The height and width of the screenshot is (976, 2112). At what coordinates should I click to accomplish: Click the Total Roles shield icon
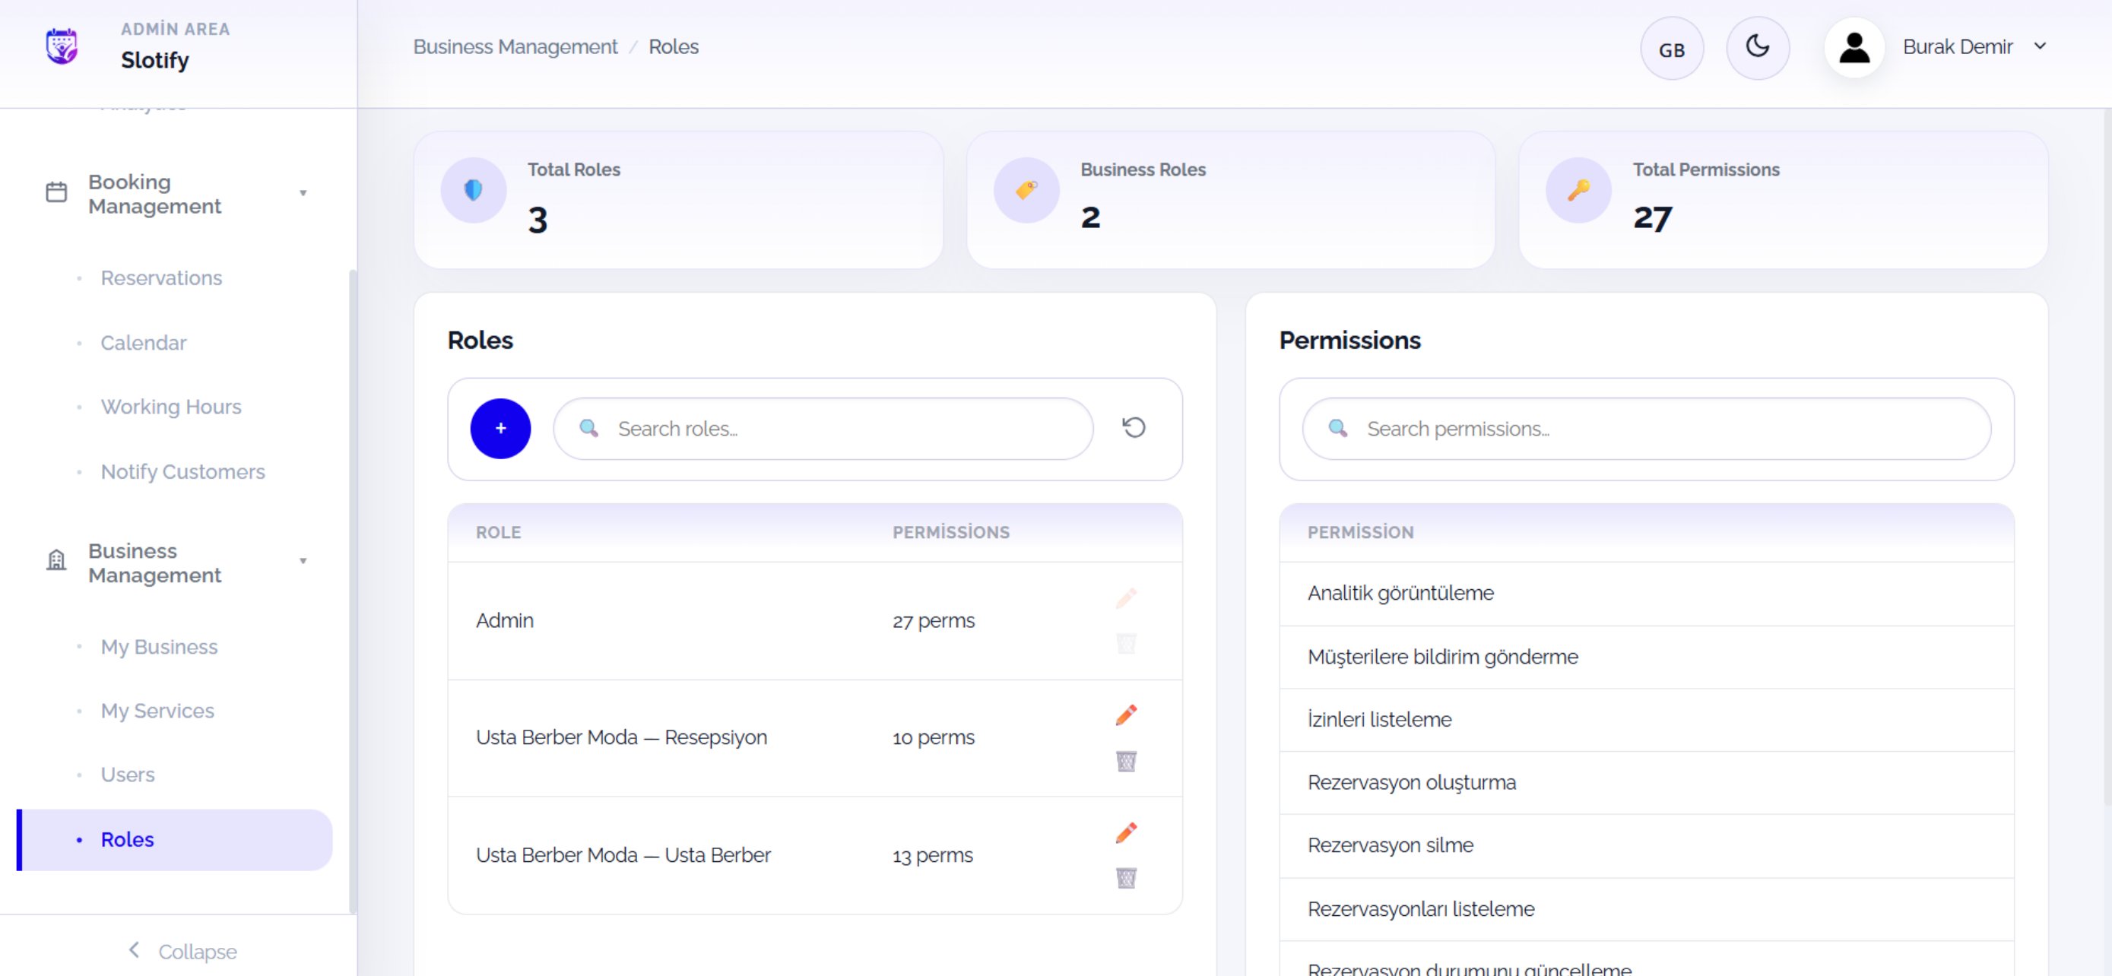473,190
